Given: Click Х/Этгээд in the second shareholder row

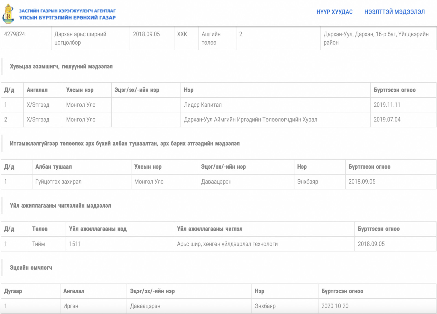Looking at the screenshot, I should (38, 120).
